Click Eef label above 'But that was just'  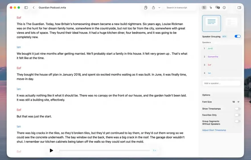(19, 110)
